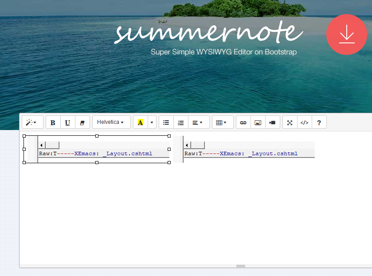Select the image resize handle
Viewport: 372px width, 276px height.
point(168,162)
